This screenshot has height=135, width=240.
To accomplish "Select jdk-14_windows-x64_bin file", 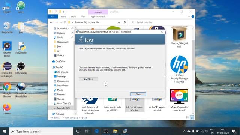I will pos(135,105).
